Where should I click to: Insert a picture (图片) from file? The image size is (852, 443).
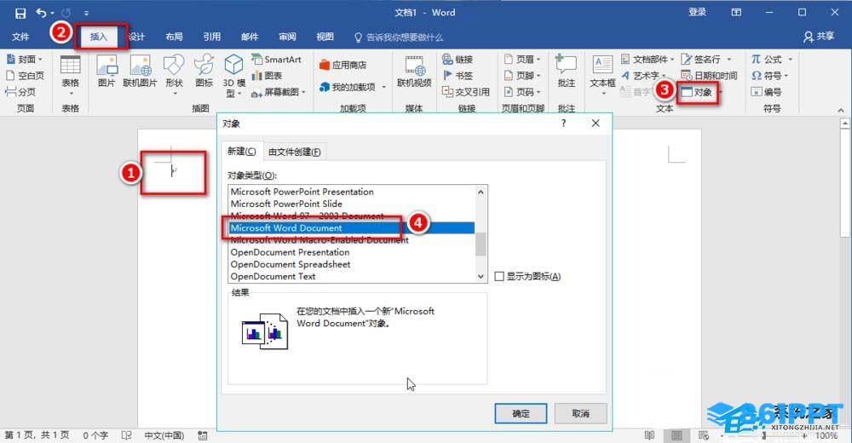pos(106,72)
